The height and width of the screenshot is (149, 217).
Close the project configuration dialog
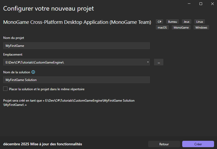pyautogui.click(x=212, y=4)
